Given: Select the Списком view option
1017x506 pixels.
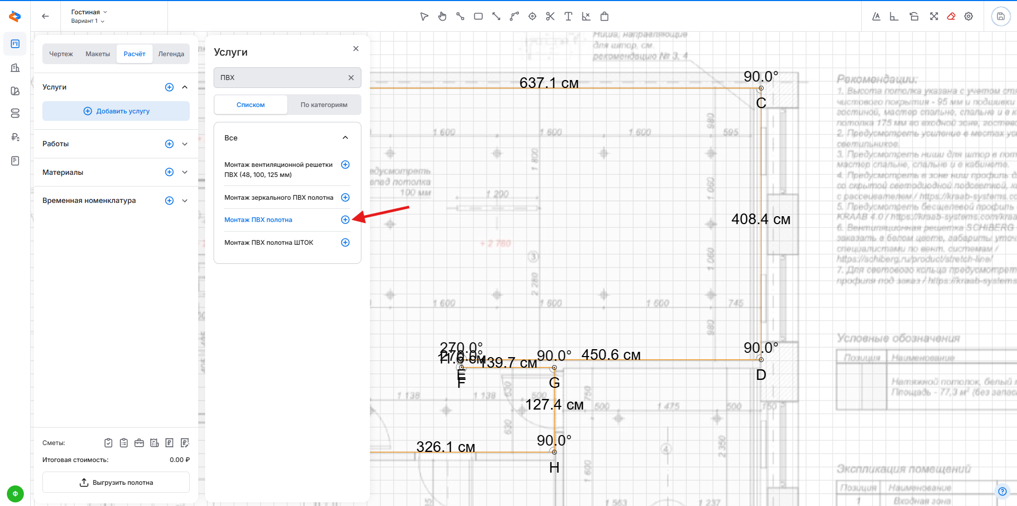Looking at the screenshot, I should click(251, 105).
